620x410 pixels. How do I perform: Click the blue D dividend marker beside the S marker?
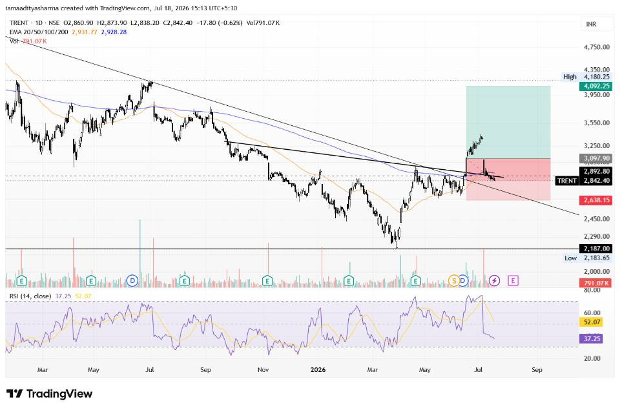click(463, 281)
